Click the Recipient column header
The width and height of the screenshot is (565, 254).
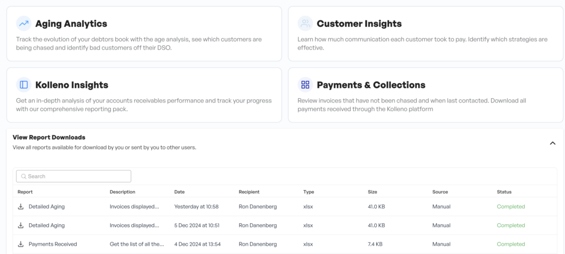(x=249, y=192)
